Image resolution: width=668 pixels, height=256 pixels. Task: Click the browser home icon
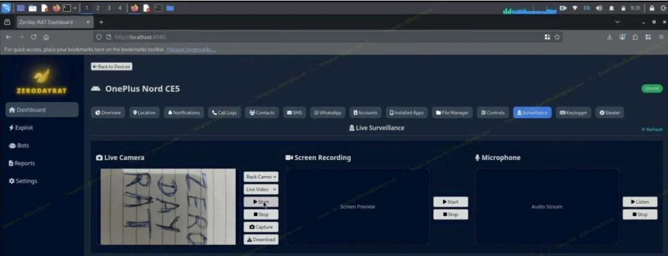pyautogui.click(x=46, y=37)
